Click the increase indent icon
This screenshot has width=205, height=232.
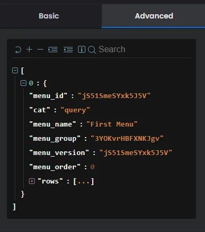[x=53, y=50]
